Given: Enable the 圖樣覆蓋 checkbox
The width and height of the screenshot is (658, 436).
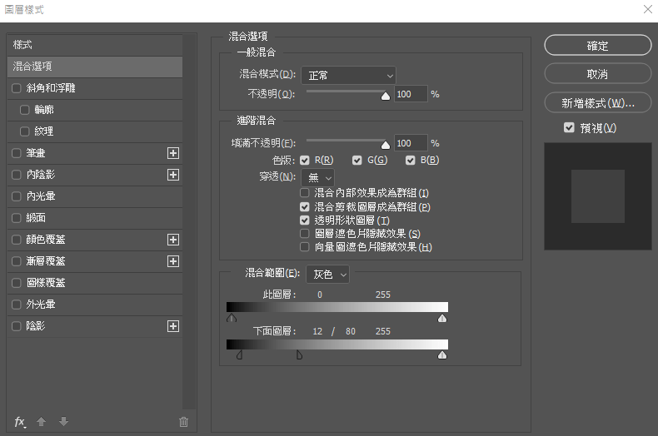Looking at the screenshot, I should point(17,283).
